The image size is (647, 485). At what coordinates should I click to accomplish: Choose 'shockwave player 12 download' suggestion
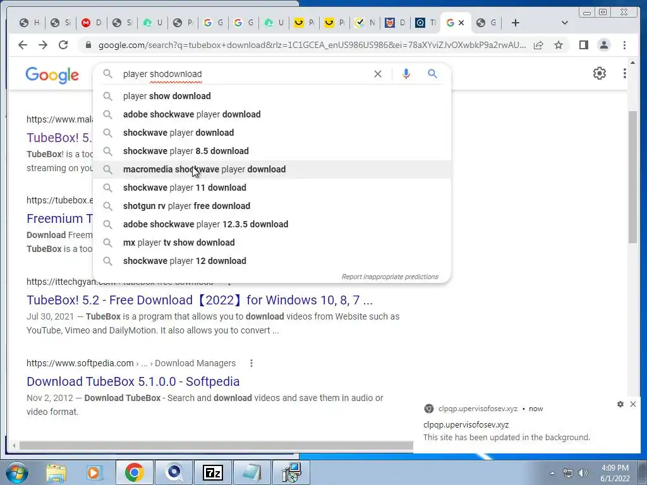click(x=272, y=261)
